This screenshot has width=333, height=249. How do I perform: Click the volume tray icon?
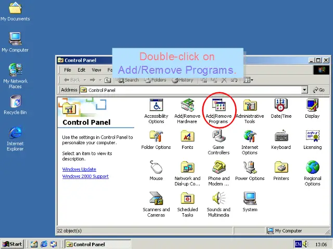click(x=306, y=244)
